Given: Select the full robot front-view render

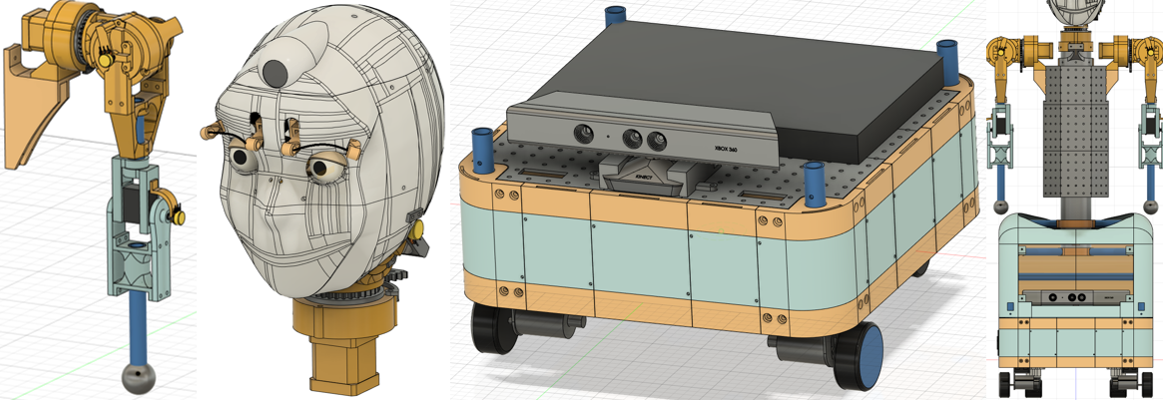Looking at the screenshot, I should point(1075,200).
